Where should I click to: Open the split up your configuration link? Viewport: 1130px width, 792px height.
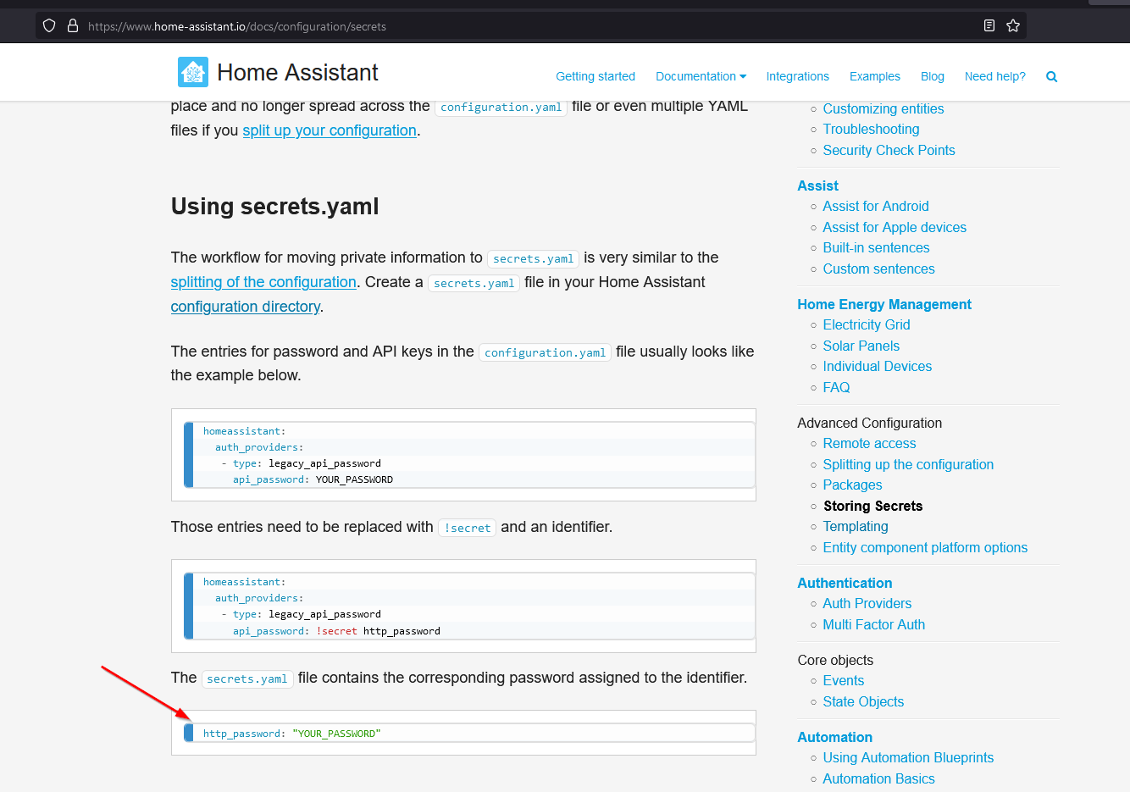pyautogui.click(x=329, y=130)
